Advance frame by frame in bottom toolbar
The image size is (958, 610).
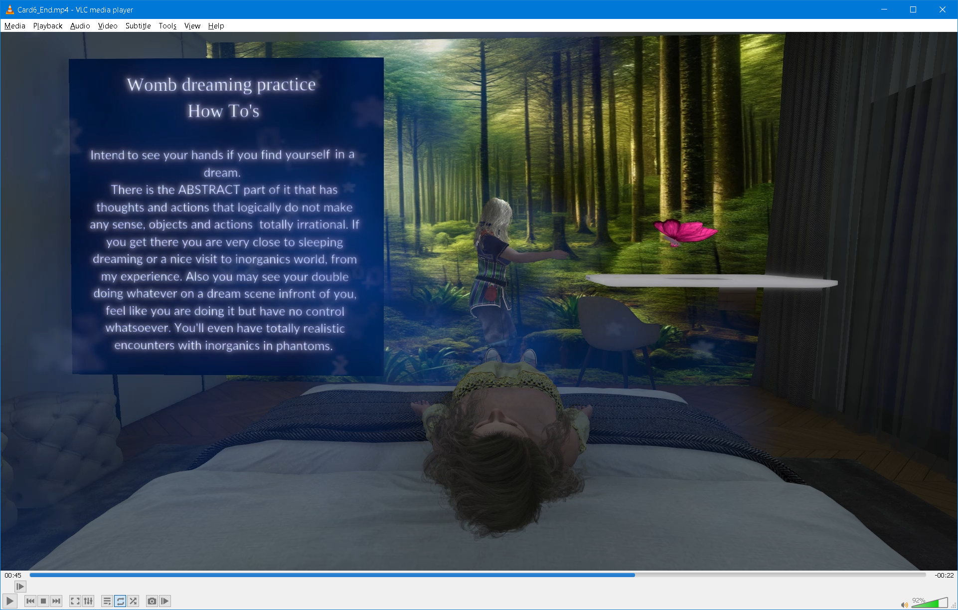pyautogui.click(x=165, y=601)
